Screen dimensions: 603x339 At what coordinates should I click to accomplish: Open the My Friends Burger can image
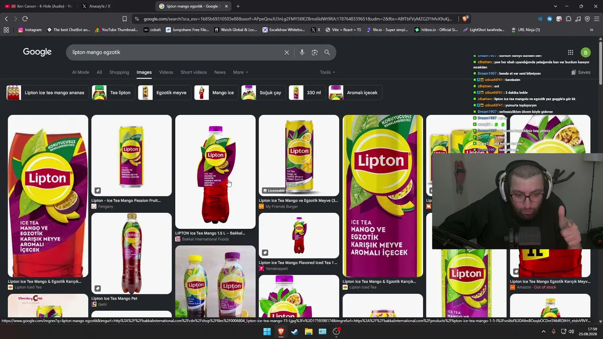point(299,155)
